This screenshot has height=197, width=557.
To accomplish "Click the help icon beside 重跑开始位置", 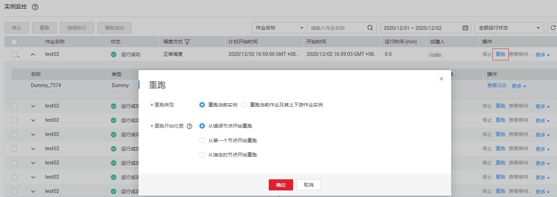I will click(x=189, y=126).
